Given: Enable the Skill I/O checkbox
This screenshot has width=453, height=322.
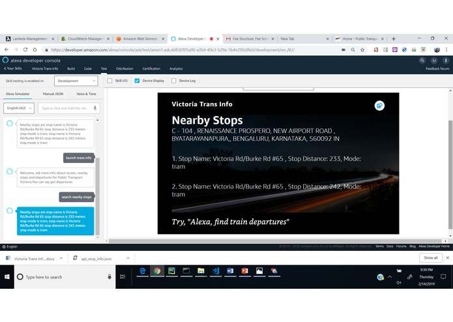Looking at the screenshot, I should (110, 81).
